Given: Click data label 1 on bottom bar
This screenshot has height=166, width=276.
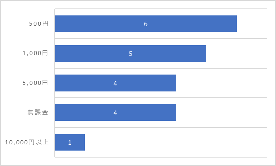Looking at the screenshot, I should pos(70,142).
